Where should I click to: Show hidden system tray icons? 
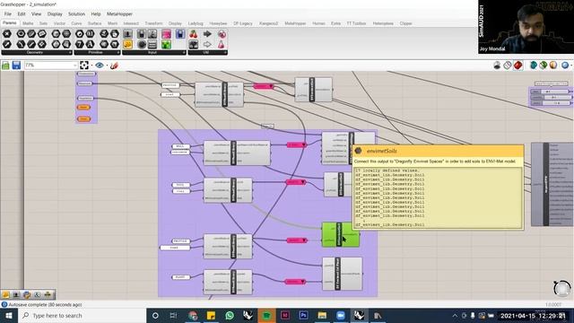pos(455,315)
